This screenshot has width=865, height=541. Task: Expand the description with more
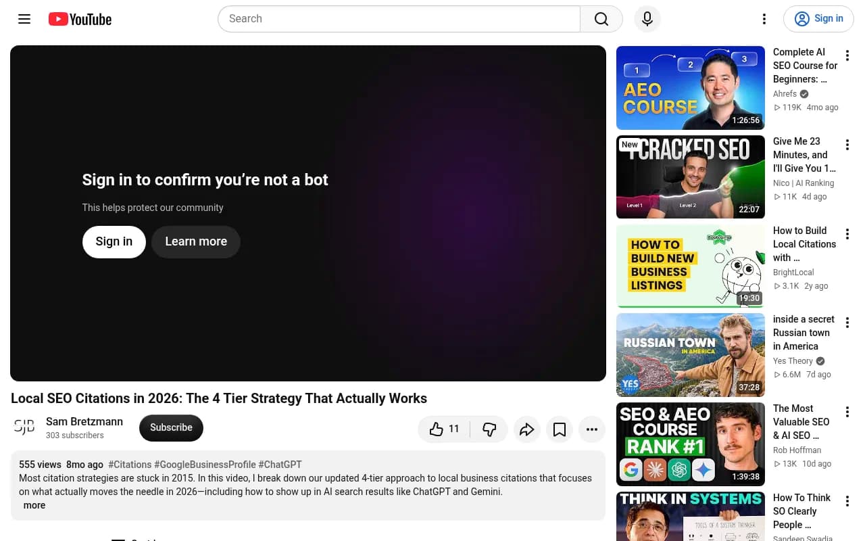point(34,505)
